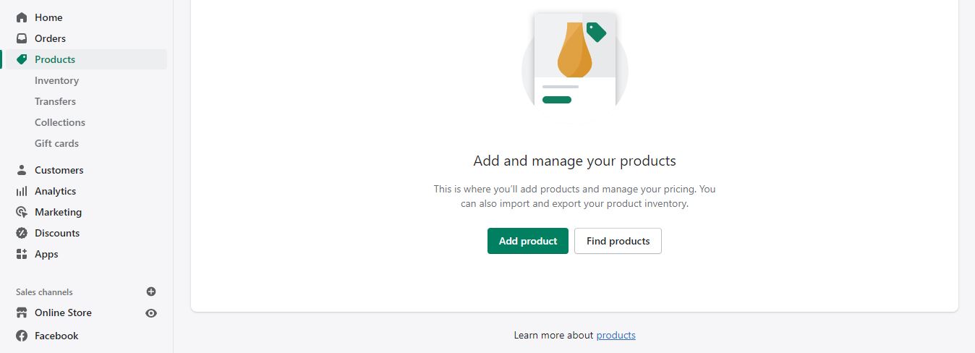Click the Orders inbox icon

[x=22, y=38]
